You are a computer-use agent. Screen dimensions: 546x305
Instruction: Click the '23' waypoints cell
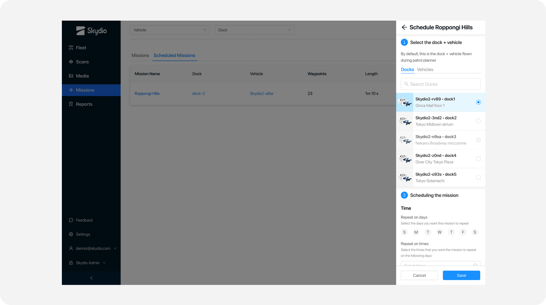tap(310, 93)
